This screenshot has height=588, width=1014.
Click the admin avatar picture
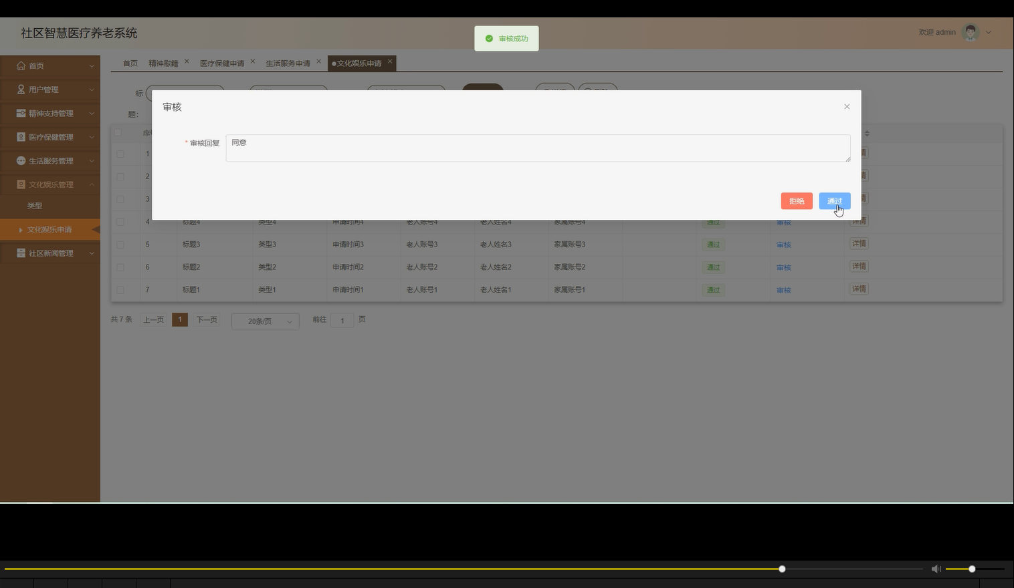(x=971, y=32)
